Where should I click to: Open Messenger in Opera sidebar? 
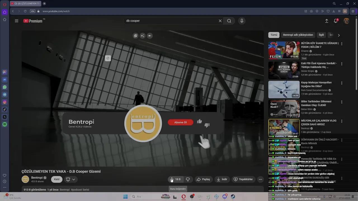click(4, 80)
